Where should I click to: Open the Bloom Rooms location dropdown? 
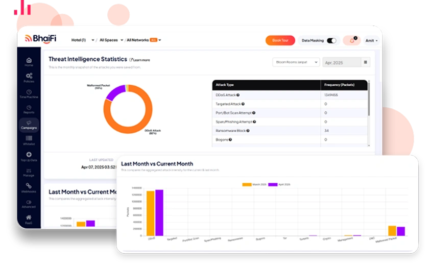click(x=295, y=62)
